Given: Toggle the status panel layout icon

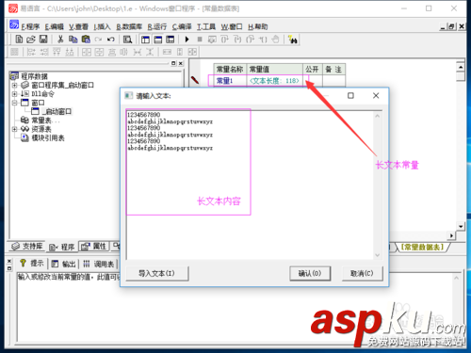Looking at the screenshot, I should click(157, 40).
